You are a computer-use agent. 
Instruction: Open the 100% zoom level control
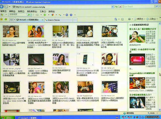click(x=152, y=113)
